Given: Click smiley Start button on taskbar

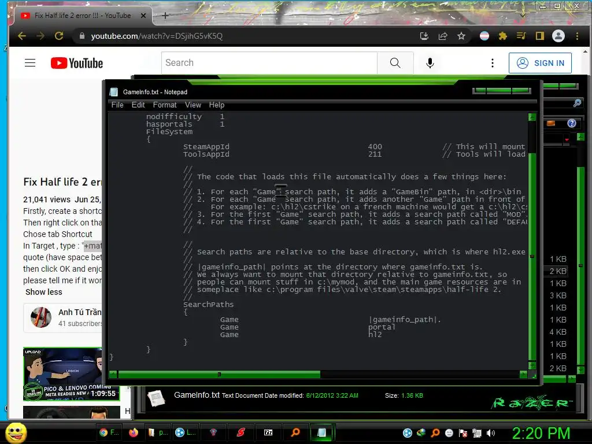Looking at the screenshot, I should click(x=16, y=432).
